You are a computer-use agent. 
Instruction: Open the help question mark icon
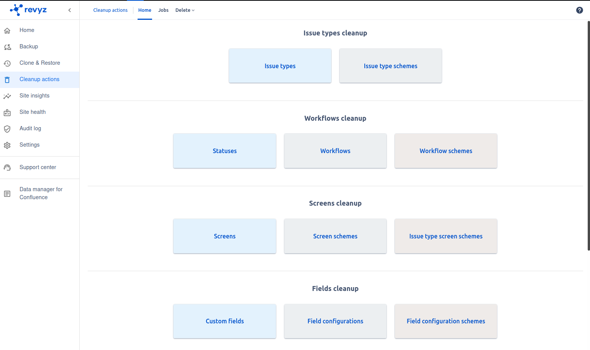point(579,10)
